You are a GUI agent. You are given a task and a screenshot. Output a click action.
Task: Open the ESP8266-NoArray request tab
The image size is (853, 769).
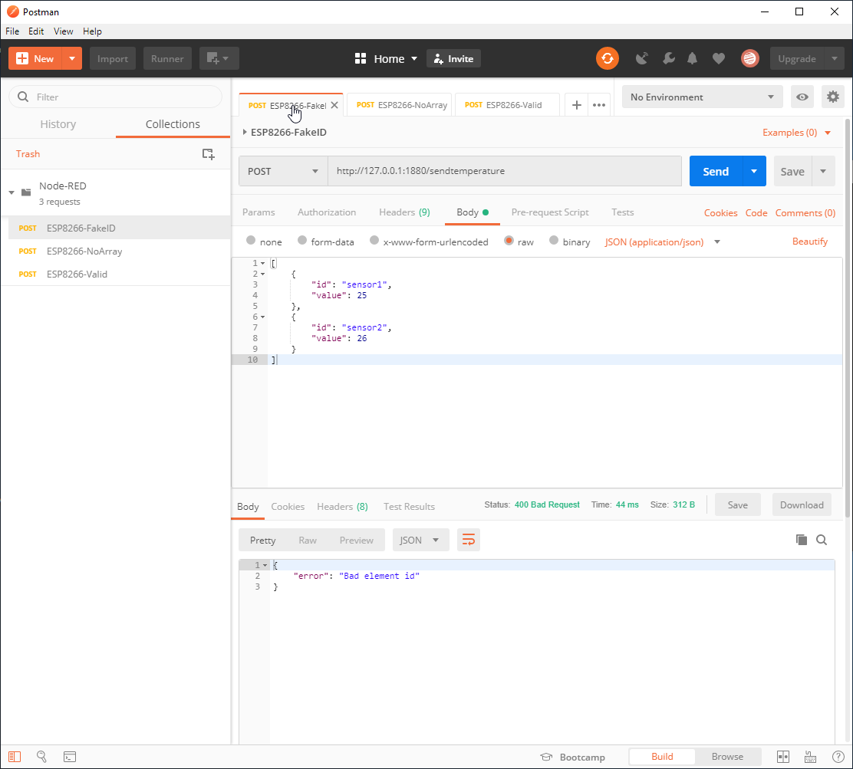pos(401,105)
